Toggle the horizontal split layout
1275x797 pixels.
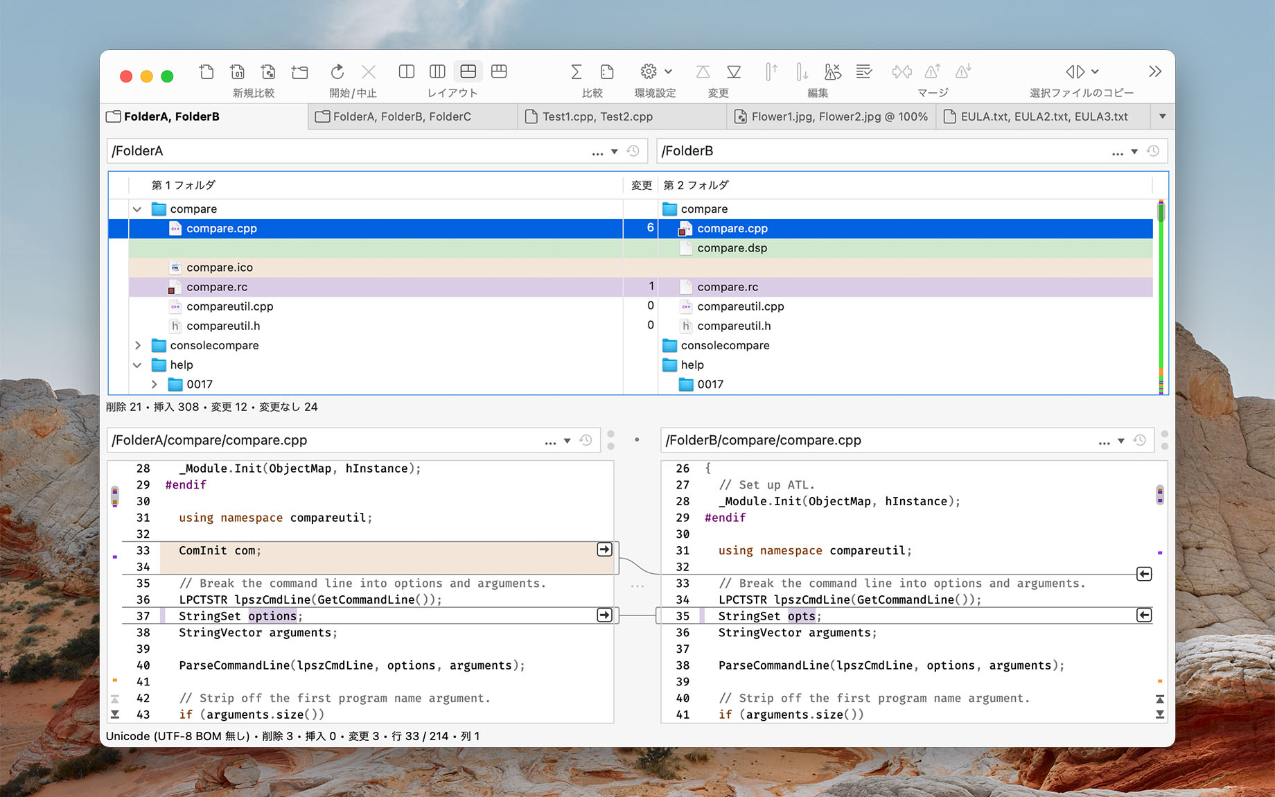coord(468,71)
